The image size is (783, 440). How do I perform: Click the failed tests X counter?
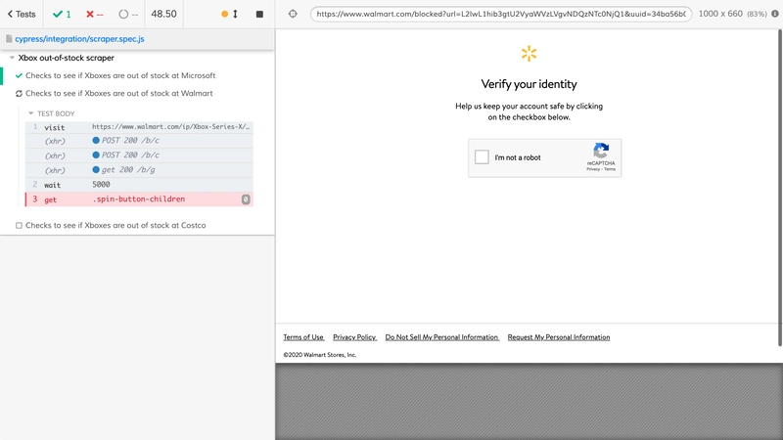(x=96, y=15)
